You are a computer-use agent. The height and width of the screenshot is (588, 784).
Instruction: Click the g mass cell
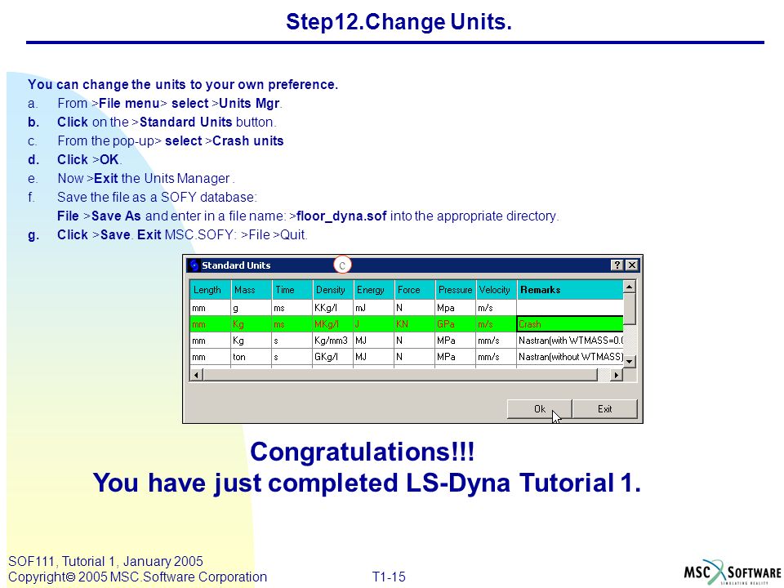pos(251,308)
